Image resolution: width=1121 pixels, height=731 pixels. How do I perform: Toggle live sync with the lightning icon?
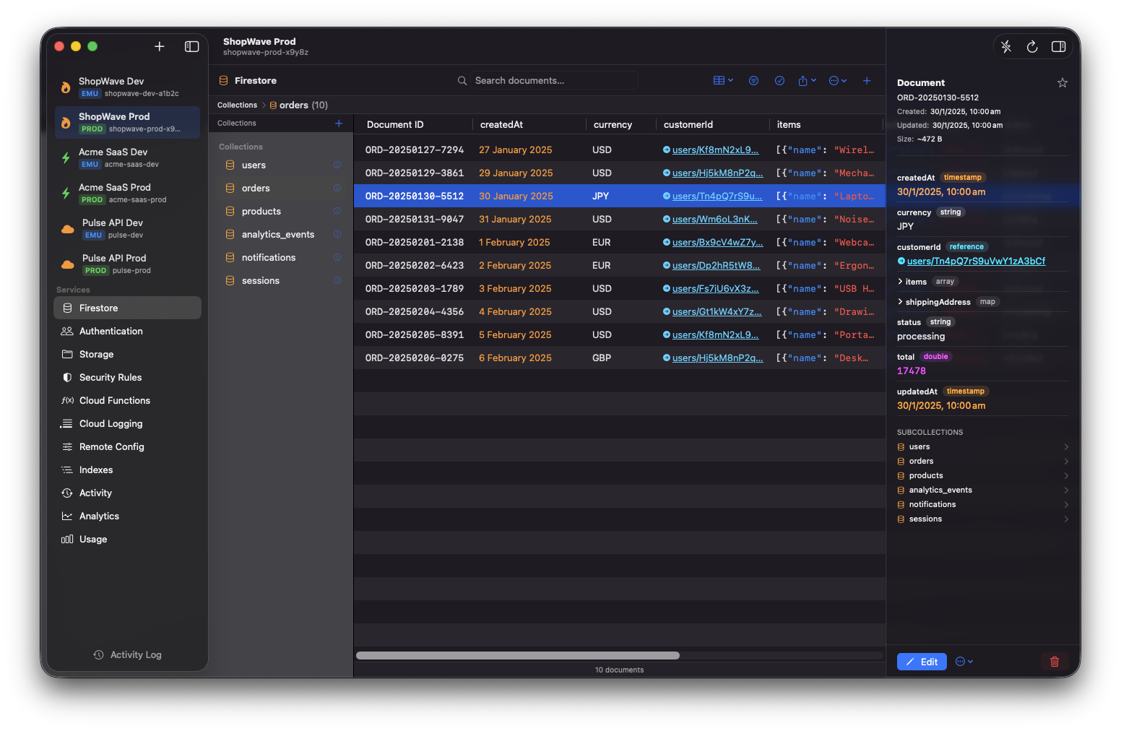pyautogui.click(x=1005, y=46)
